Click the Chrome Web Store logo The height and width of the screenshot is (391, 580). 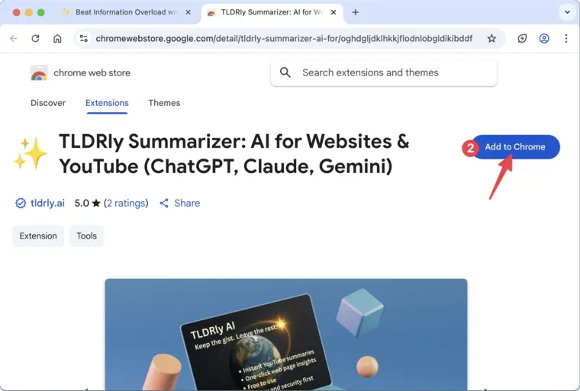[39, 73]
